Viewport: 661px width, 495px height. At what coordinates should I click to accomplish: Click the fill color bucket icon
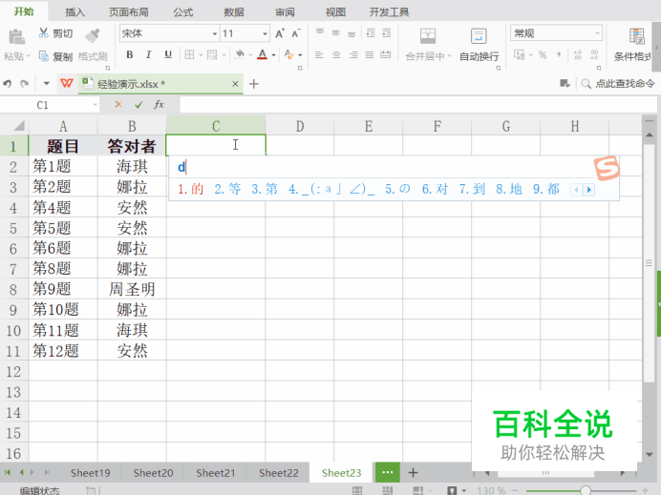[240, 54]
